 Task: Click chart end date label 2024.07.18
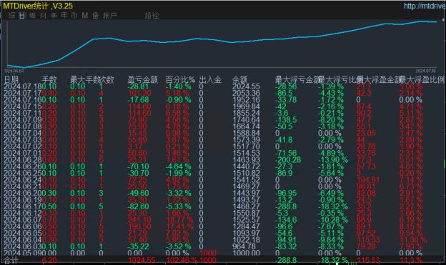tap(425, 71)
